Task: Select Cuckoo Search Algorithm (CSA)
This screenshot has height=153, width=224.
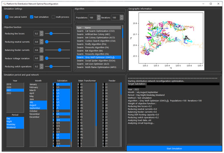Action: (x=99, y=41)
